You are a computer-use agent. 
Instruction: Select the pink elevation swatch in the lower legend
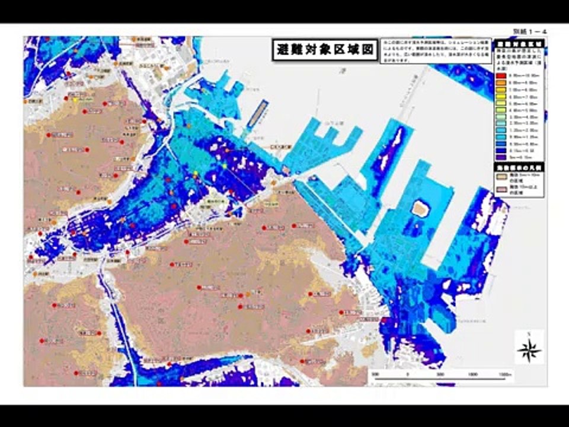click(x=502, y=189)
